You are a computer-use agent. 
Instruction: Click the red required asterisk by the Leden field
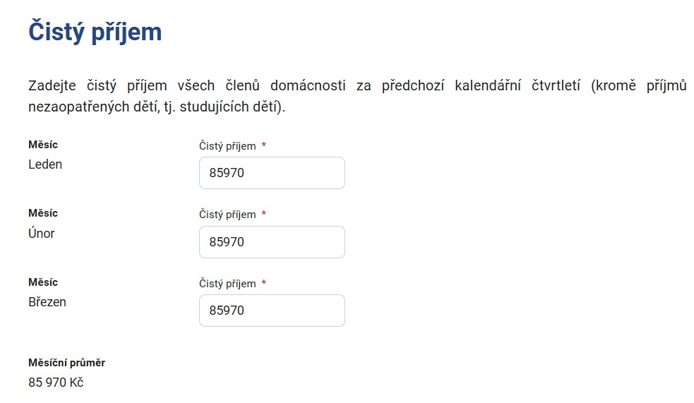[x=264, y=145]
